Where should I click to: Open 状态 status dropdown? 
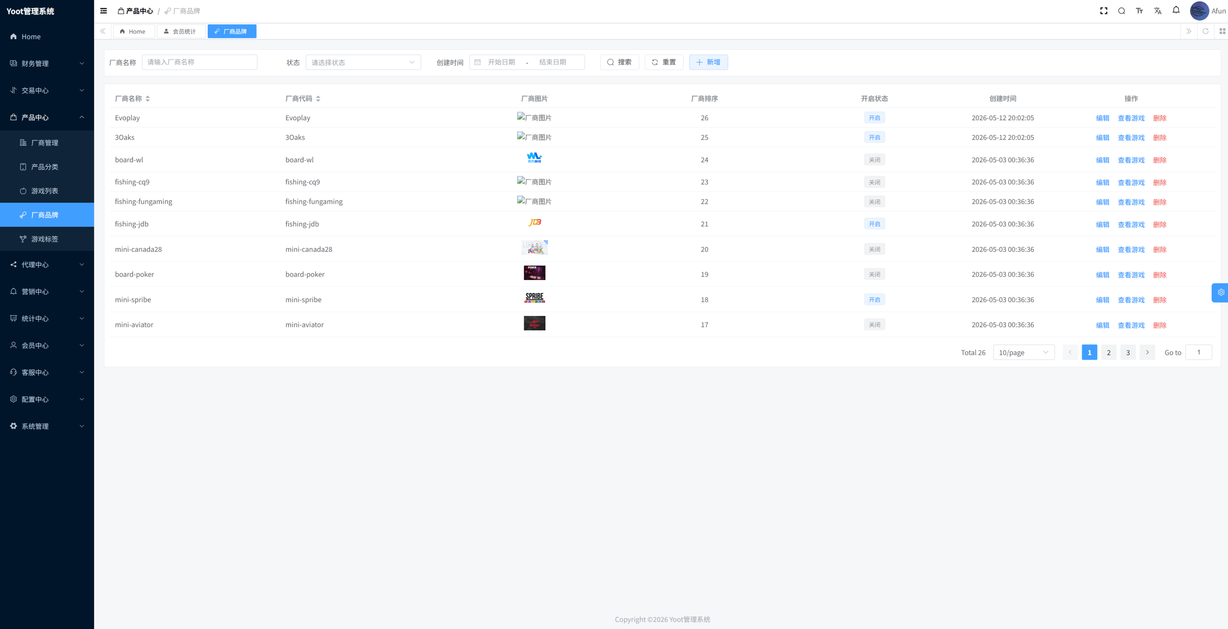pos(363,62)
